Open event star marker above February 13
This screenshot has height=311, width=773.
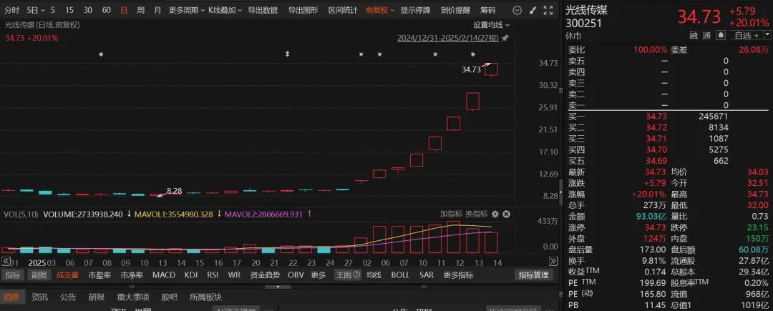[473, 54]
